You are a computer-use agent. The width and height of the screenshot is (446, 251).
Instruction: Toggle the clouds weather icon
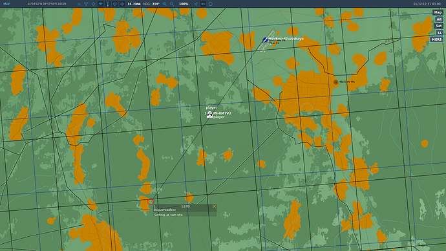(79, 4)
